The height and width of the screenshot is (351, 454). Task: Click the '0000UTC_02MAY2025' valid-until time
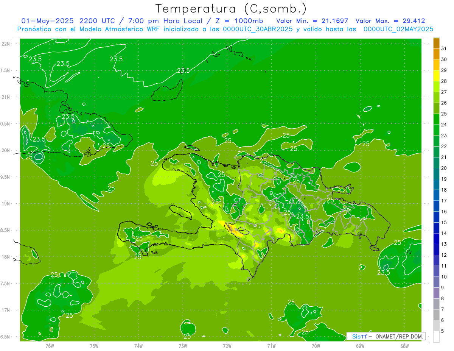[x=398, y=29]
